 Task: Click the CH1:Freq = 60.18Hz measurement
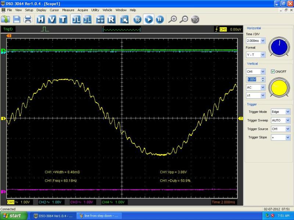click(61, 181)
